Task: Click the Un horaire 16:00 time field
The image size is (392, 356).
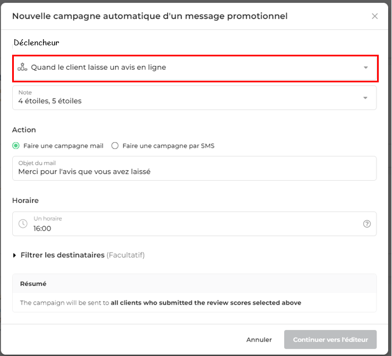Action: 194,224
